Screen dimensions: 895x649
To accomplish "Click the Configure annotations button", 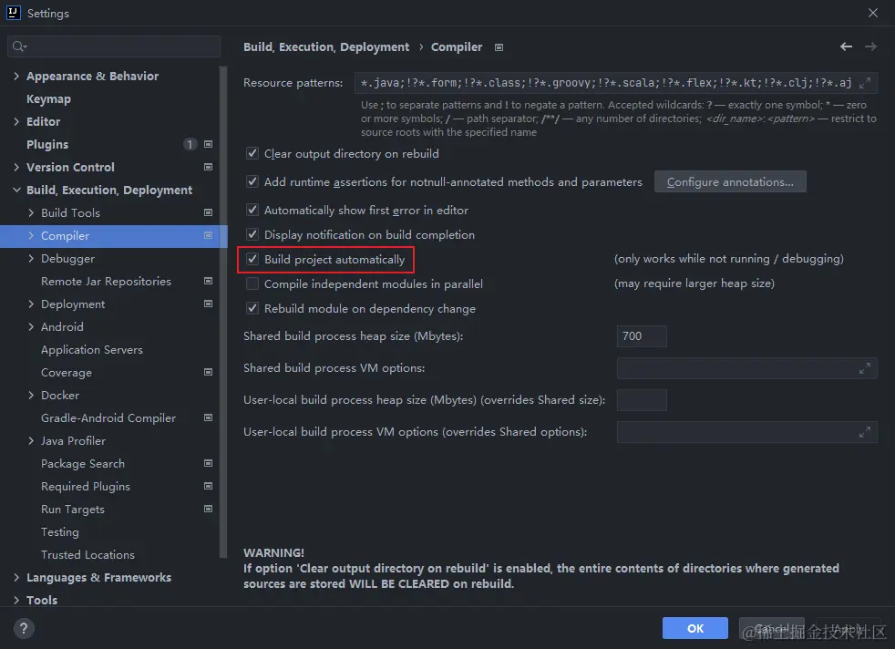I will [729, 181].
